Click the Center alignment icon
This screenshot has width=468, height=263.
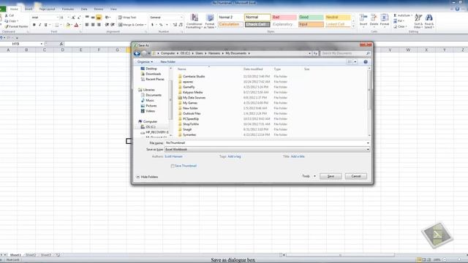coord(93,25)
